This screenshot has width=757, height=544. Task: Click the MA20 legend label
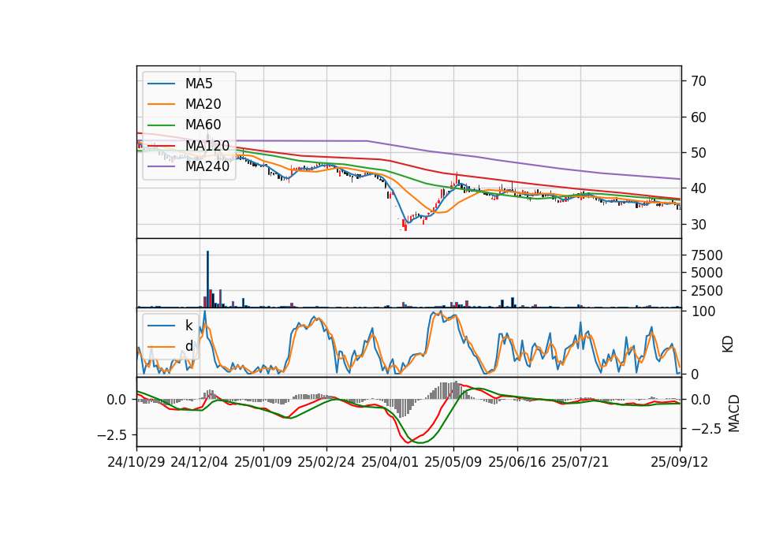(x=203, y=104)
